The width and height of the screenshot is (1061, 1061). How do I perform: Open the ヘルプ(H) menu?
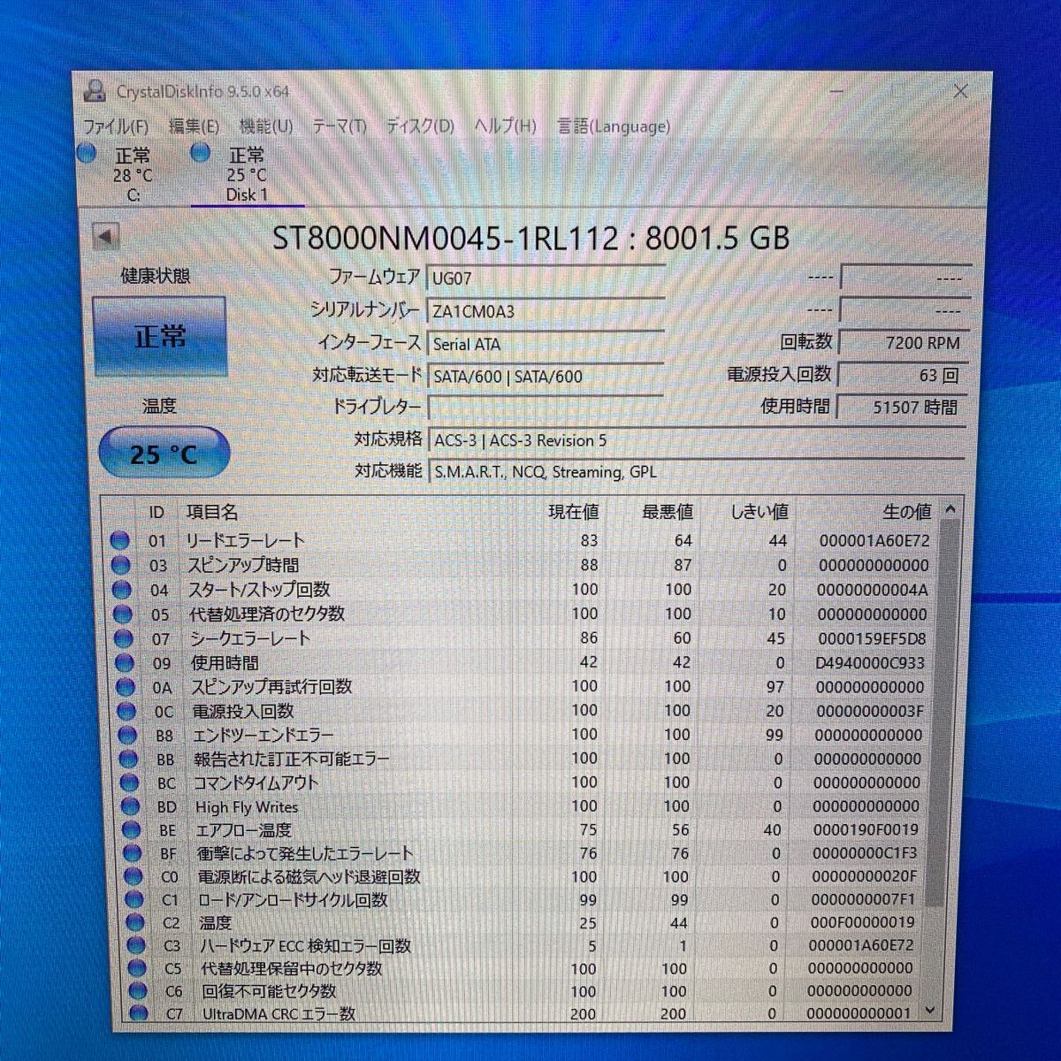pos(505,126)
